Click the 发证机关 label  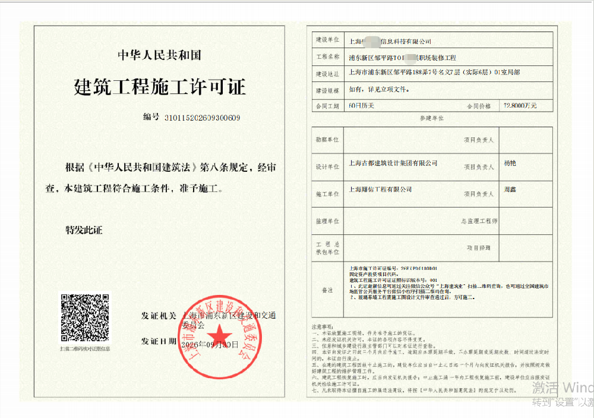coord(159,316)
